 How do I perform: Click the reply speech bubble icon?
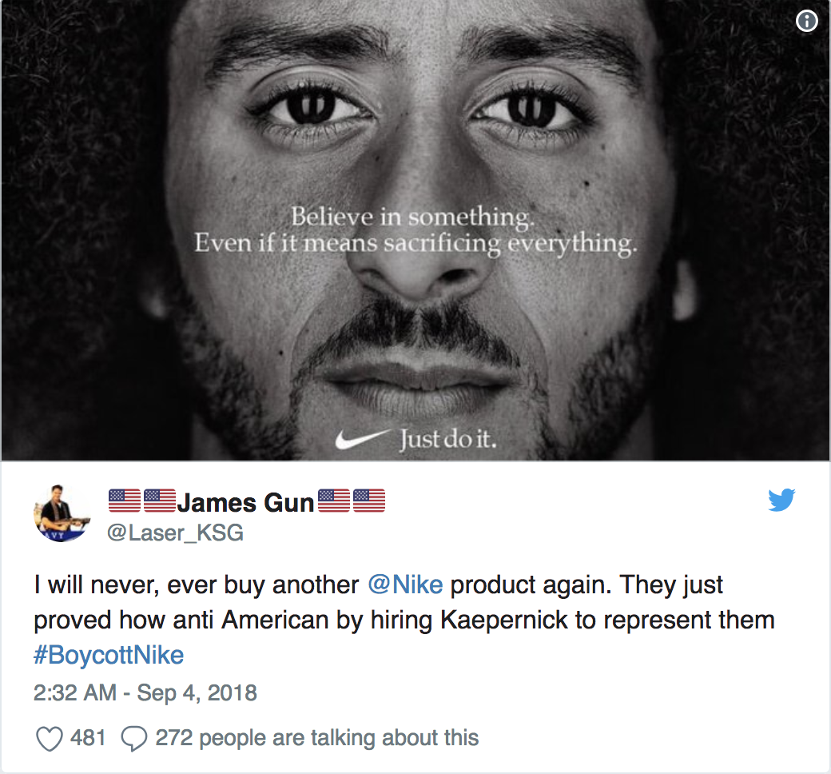point(134,739)
